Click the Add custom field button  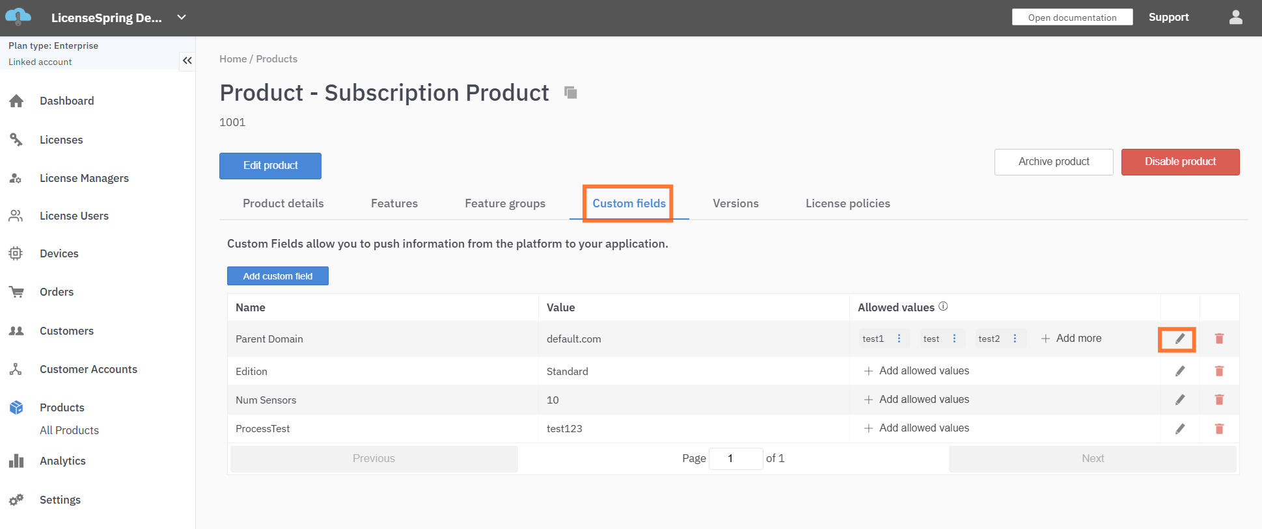[278, 276]
